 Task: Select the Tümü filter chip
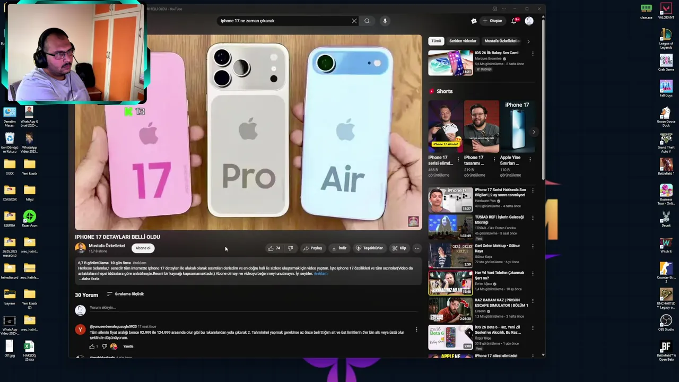[x=436, y=41]
